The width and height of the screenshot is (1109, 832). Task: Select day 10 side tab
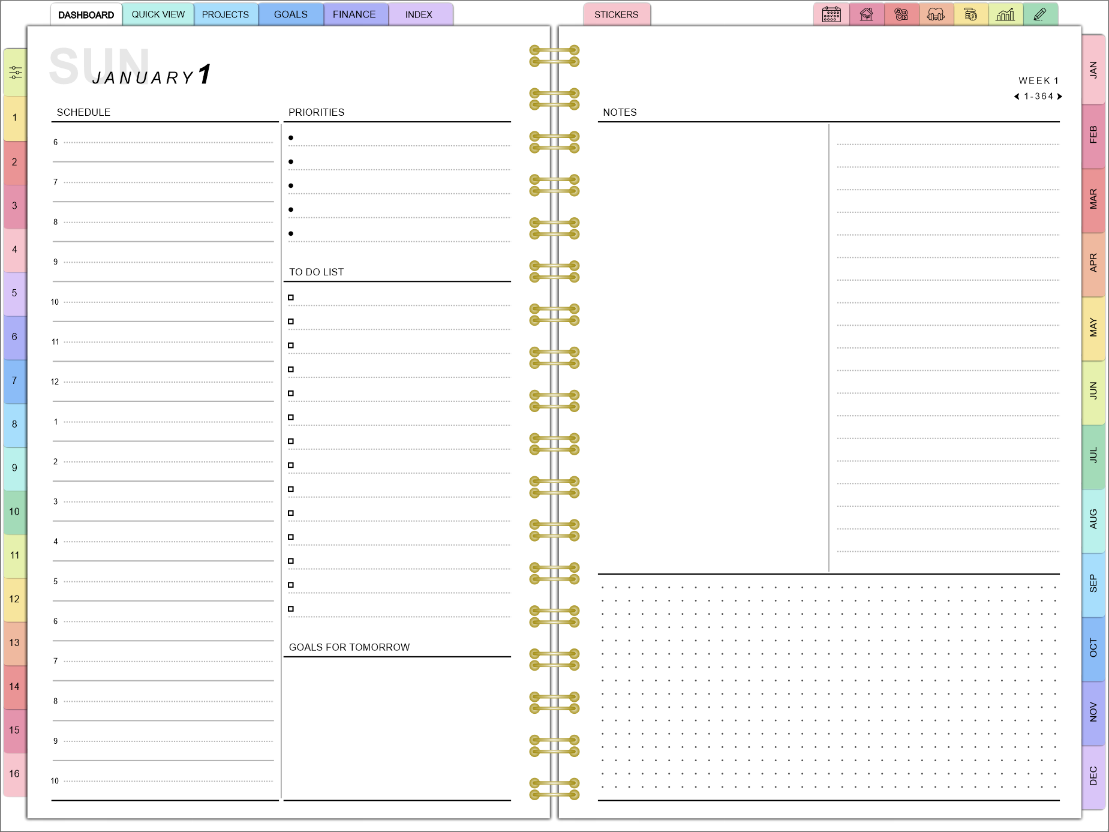tap(14, 512)
